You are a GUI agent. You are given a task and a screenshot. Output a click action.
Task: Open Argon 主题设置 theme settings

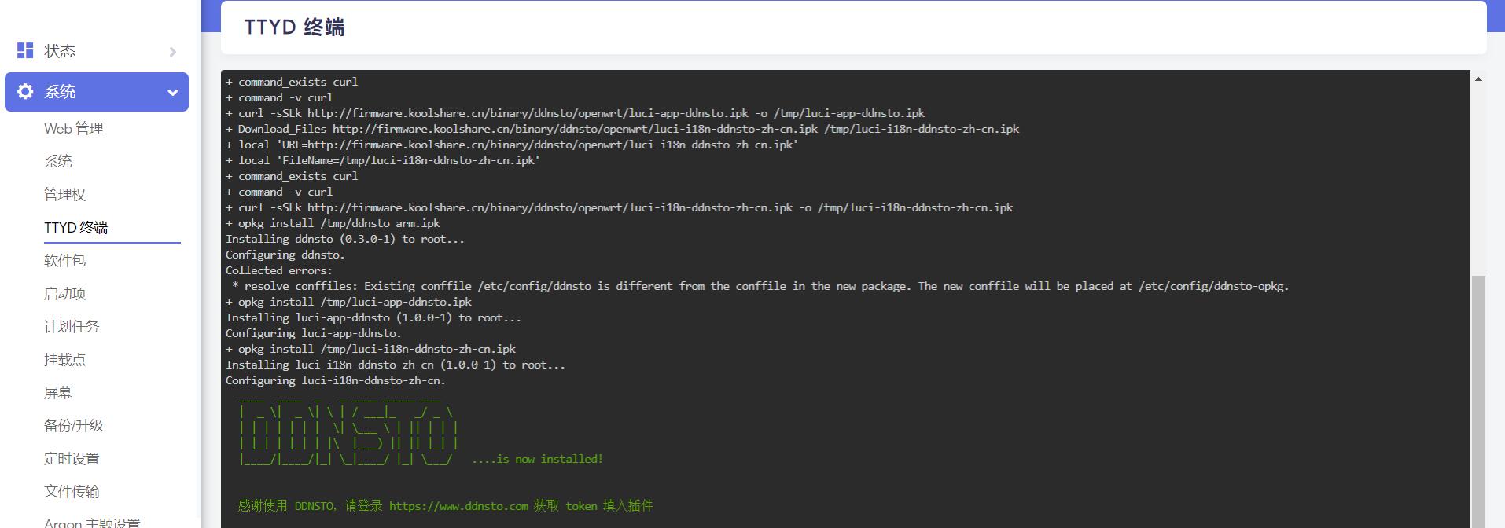(92, 522)
